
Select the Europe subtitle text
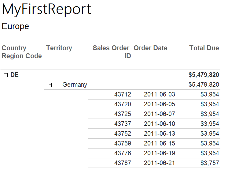click(x=15, y=26)
